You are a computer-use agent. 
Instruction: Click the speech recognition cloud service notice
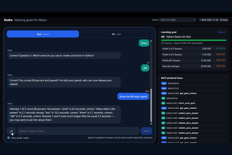(120, 138)
